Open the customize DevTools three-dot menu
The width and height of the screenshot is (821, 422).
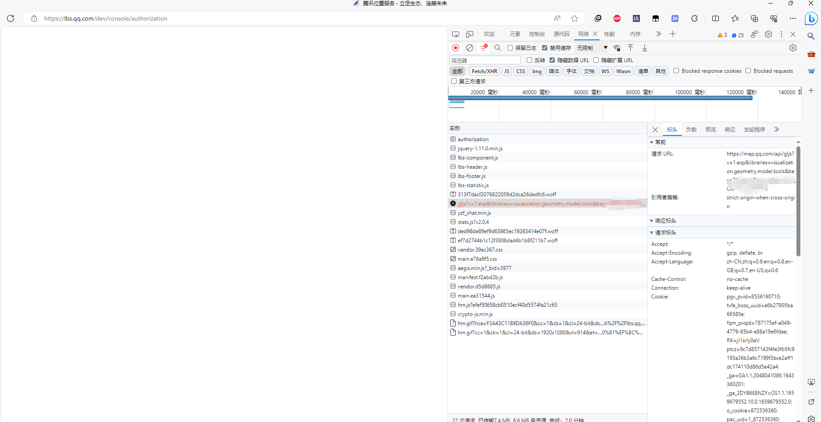pyautogui.click(x=781, y=34)
